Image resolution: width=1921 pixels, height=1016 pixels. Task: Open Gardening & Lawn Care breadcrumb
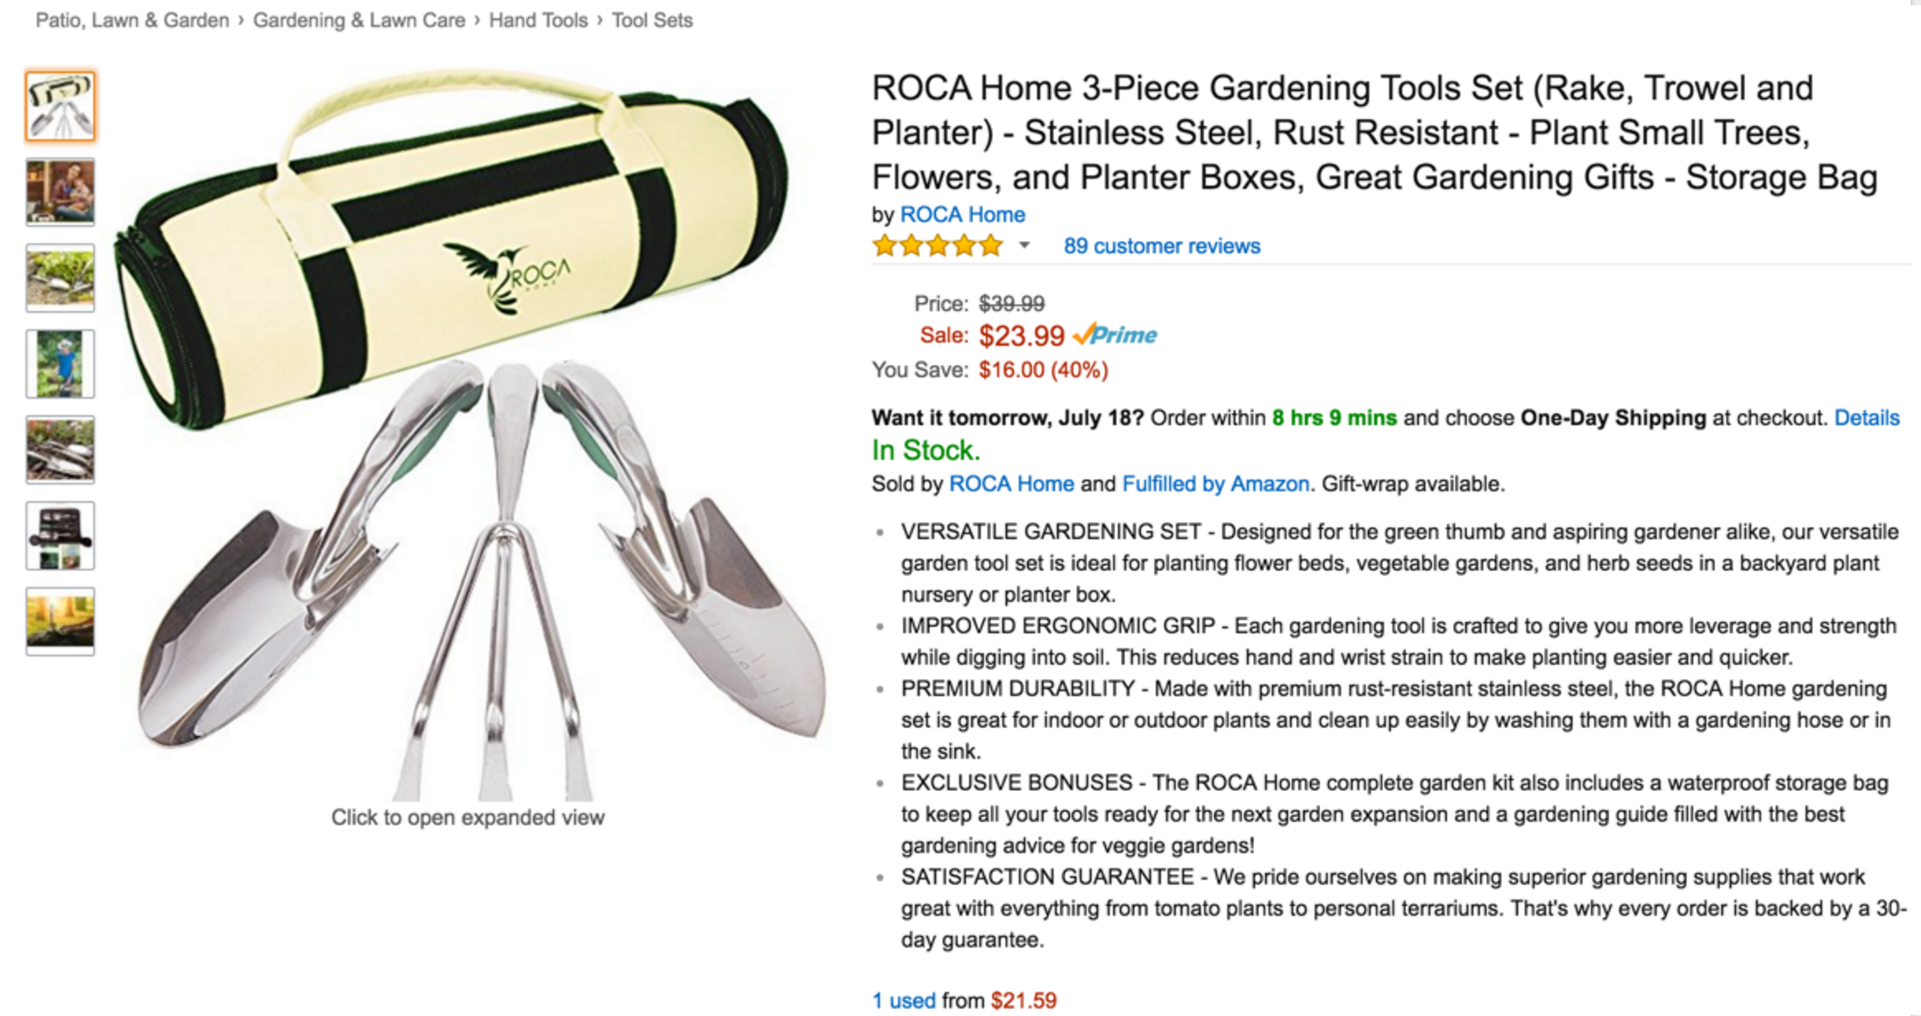pyautogui.click(x=359, y=20)
